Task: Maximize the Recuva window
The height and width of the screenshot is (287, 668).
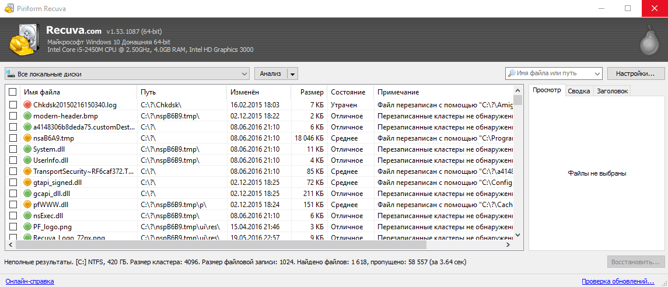Action: click(628, 9)
